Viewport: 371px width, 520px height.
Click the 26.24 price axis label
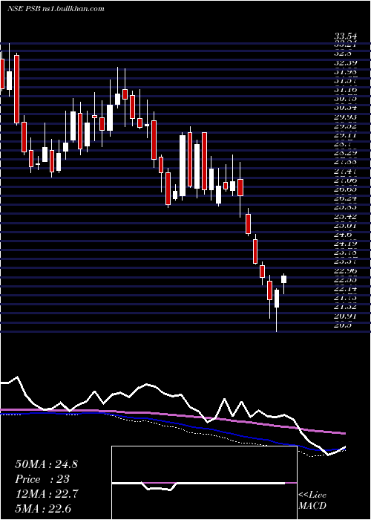345,198
